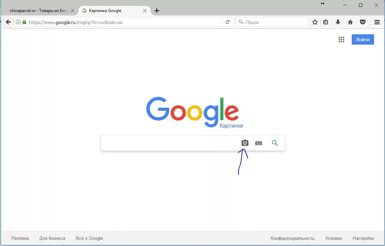Screen dimensions: 385x246
Task: Open the Конфиденциальность footer link
Action: point(292,238)
